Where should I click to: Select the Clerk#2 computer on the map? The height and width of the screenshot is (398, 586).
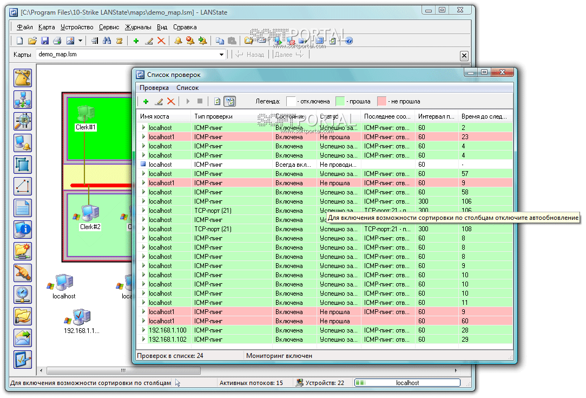(90, 217)
